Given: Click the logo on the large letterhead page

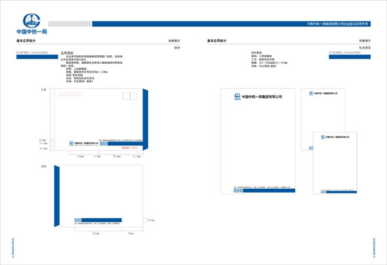Looking at the screenshot, I should [237, 97].
